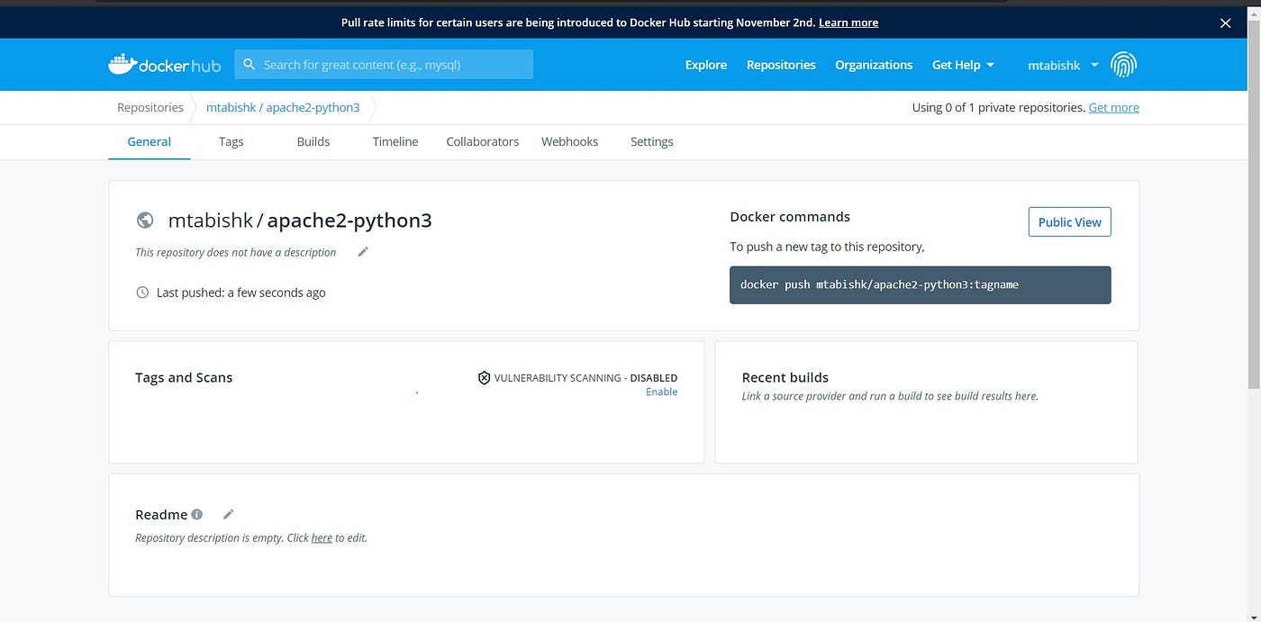Open the repository Settings tab
1261x622 pixels.
[652, 141]
